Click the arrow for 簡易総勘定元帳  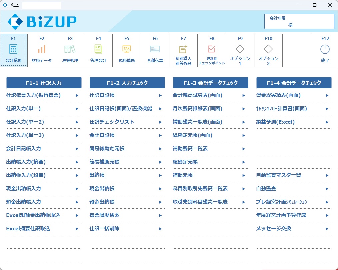160,149
